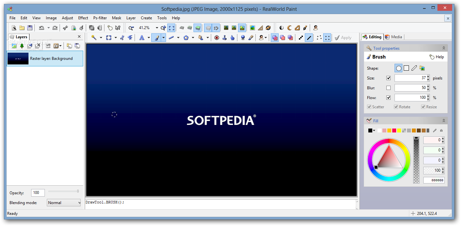Toggle smooth anti-aliased line mode

(309, 38)
